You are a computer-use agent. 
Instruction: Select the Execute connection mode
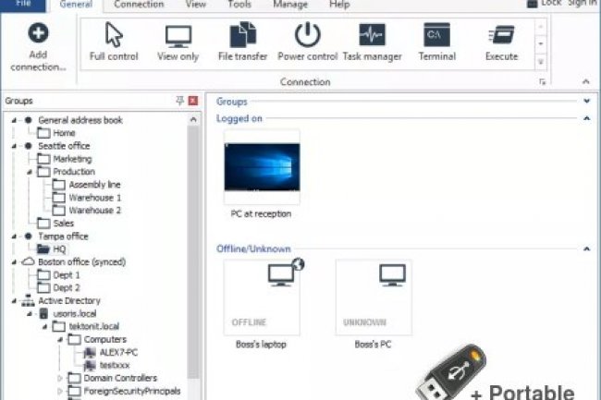coord(501,42)
